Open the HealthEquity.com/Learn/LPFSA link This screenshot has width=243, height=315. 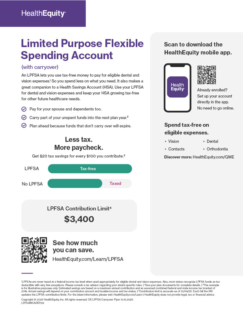88,259
